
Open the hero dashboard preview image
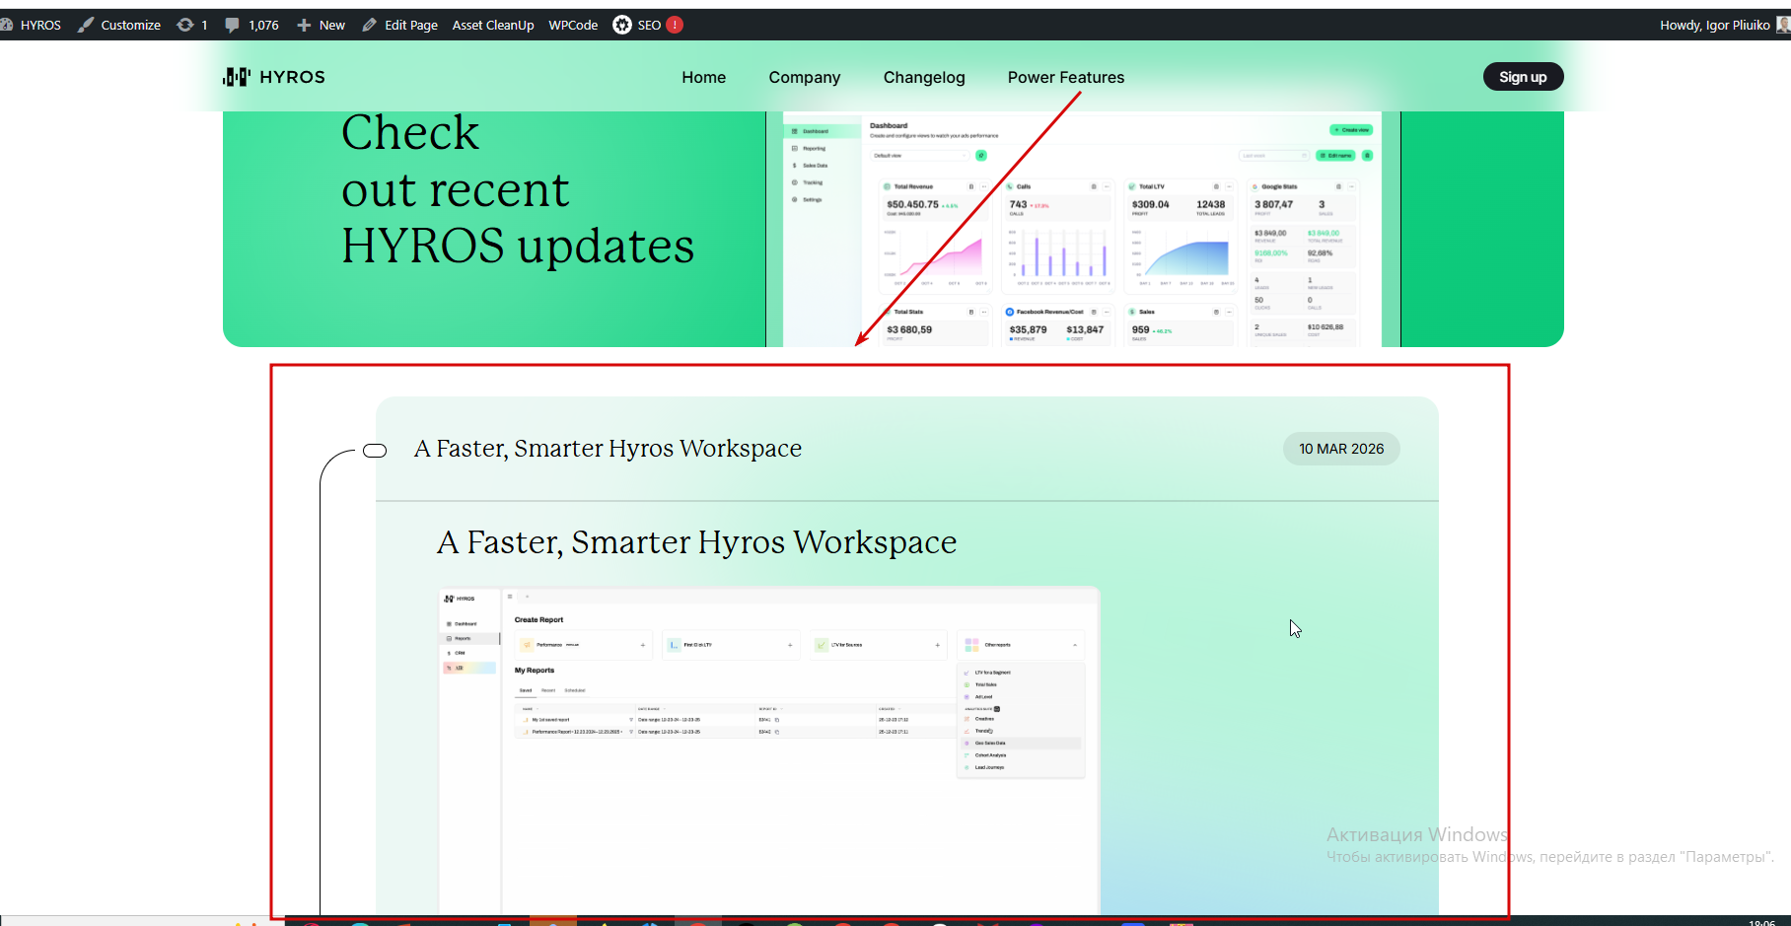(1083, 229)
